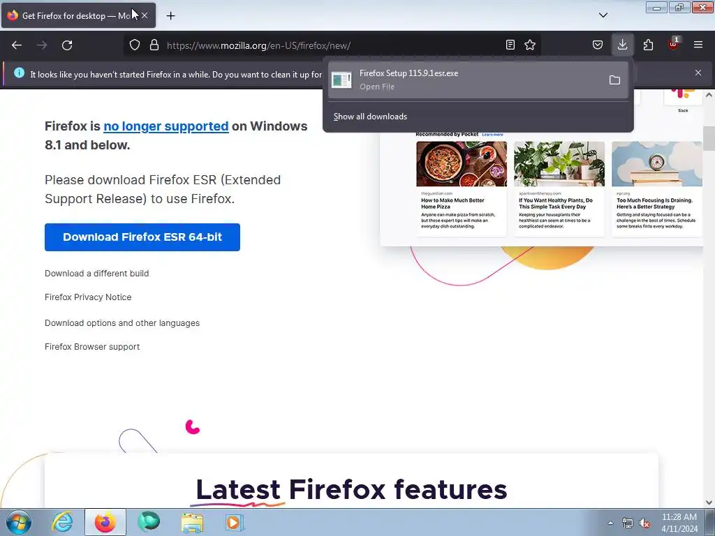
Task: Click Download Firefox ESR 64-bit button
Action: tap(142, 237)
